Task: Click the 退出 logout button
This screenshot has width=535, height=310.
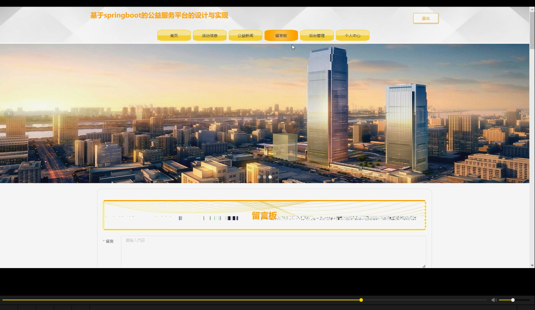Action: coord(425,18)
